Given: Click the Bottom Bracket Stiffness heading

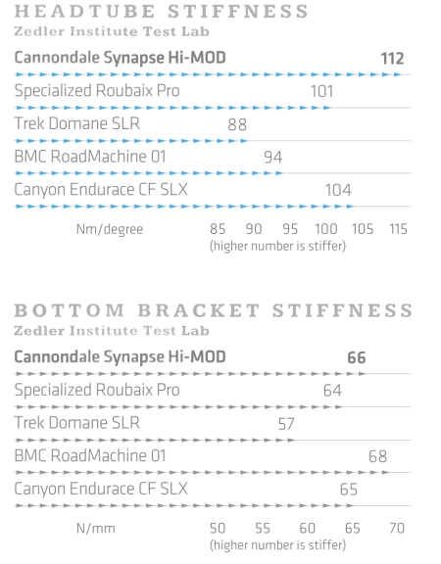Looking at the screenshot, I should pyautogui.click(x=214, y=310).
